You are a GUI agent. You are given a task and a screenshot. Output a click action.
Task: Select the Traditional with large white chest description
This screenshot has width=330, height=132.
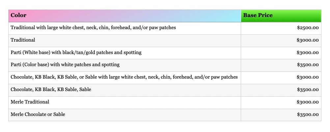pyautogui.click(x=93, y=28)
